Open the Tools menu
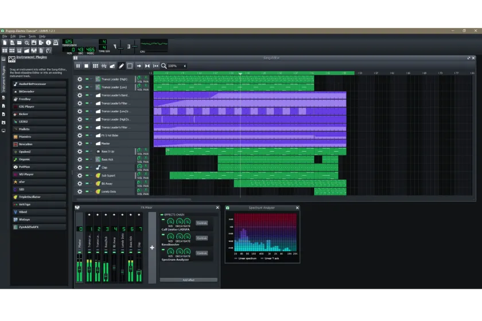The image size is (482, 321). pyautogui.click(x=32, y=36)
